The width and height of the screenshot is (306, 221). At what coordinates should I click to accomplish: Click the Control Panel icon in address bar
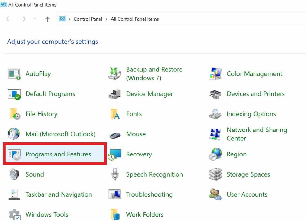click(x=62, y=19)
